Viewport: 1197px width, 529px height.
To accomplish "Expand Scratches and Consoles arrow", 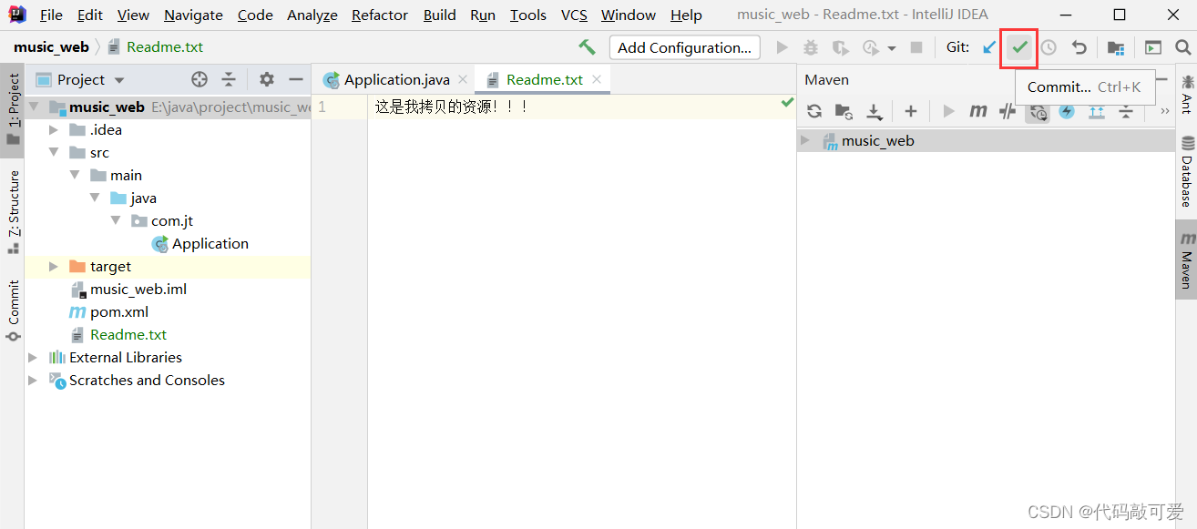I will (x=33, y=380).
